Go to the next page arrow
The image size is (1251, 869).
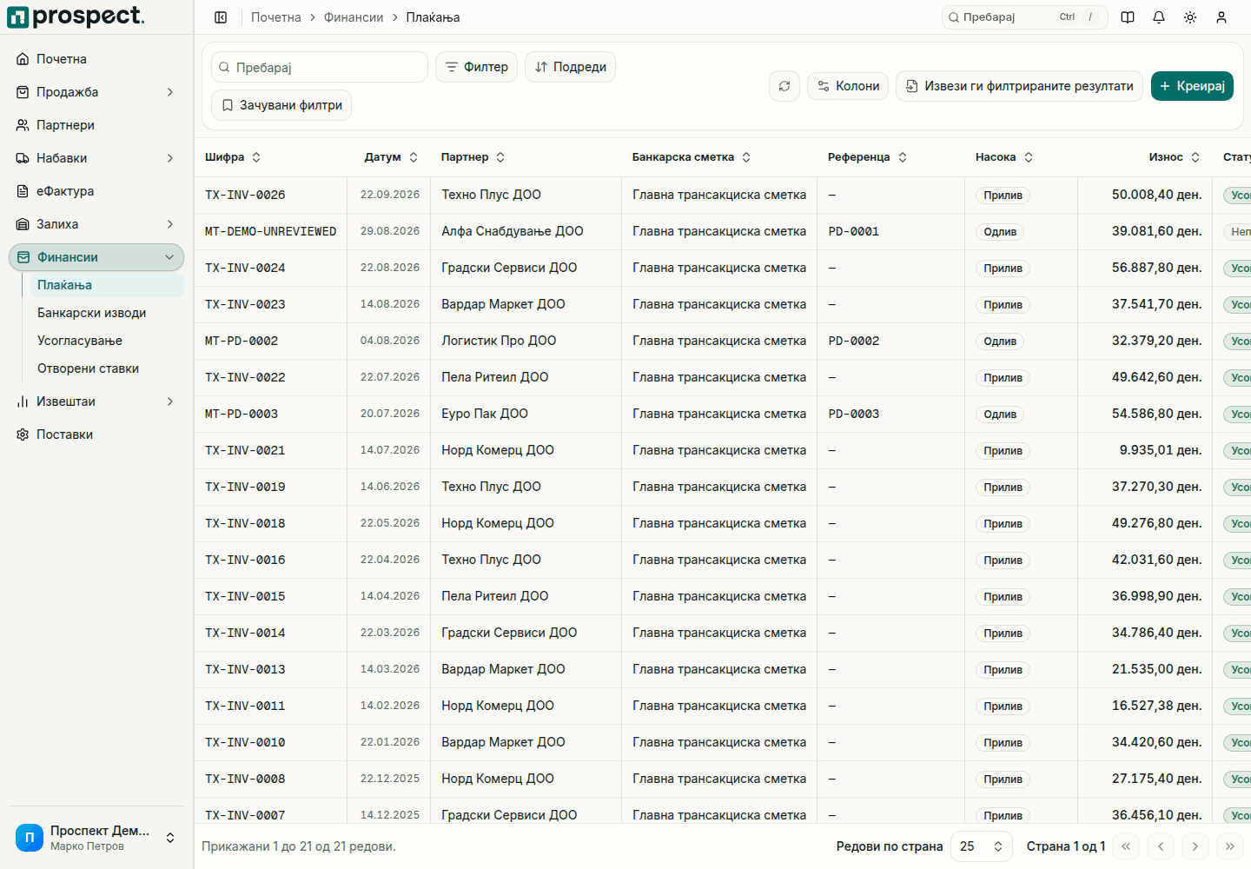(1195, 846)
